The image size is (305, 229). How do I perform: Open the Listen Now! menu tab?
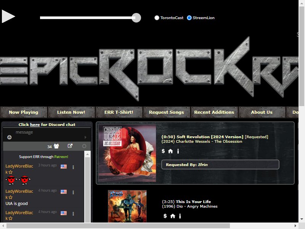pos(71,112)
